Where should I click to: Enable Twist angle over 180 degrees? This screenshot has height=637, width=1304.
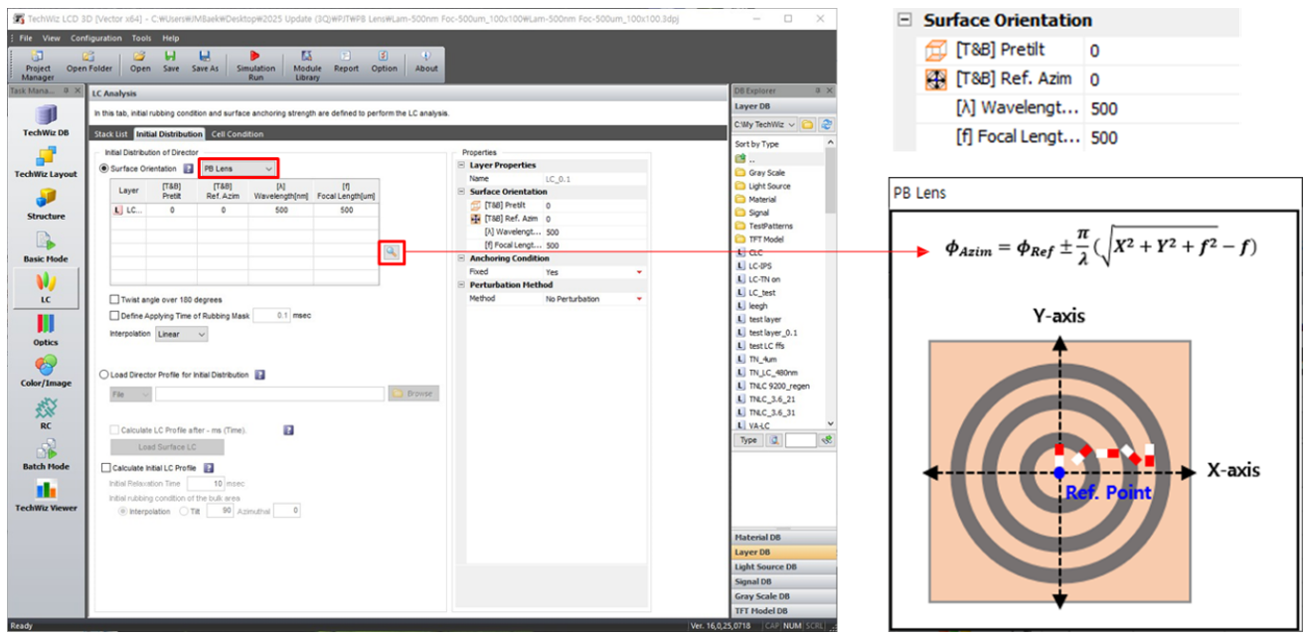pyautogui.click(x=114, y=299)
